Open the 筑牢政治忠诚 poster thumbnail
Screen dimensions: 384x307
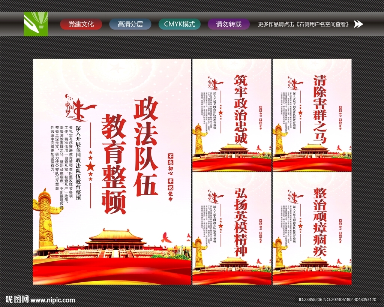pyautogui.click(x=232, y=115)
